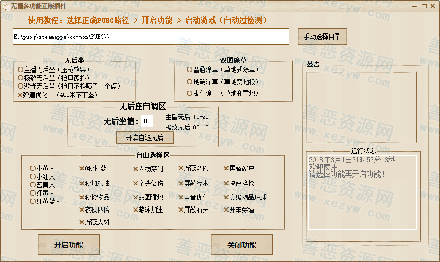Select the 小黄人 radio option
The width and height of the screenshot is (440, 262).
point(32,168)
